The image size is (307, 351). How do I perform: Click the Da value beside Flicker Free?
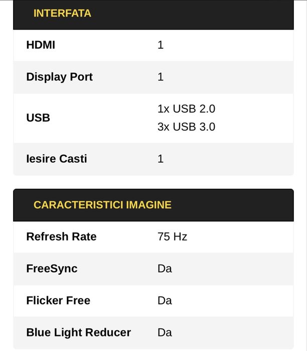pyautogui.click(x=165, y=301)
